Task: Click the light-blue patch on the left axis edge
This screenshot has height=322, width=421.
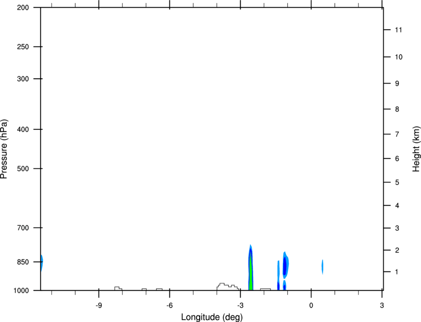Action: pyautogui.click(x=42, y=263)
